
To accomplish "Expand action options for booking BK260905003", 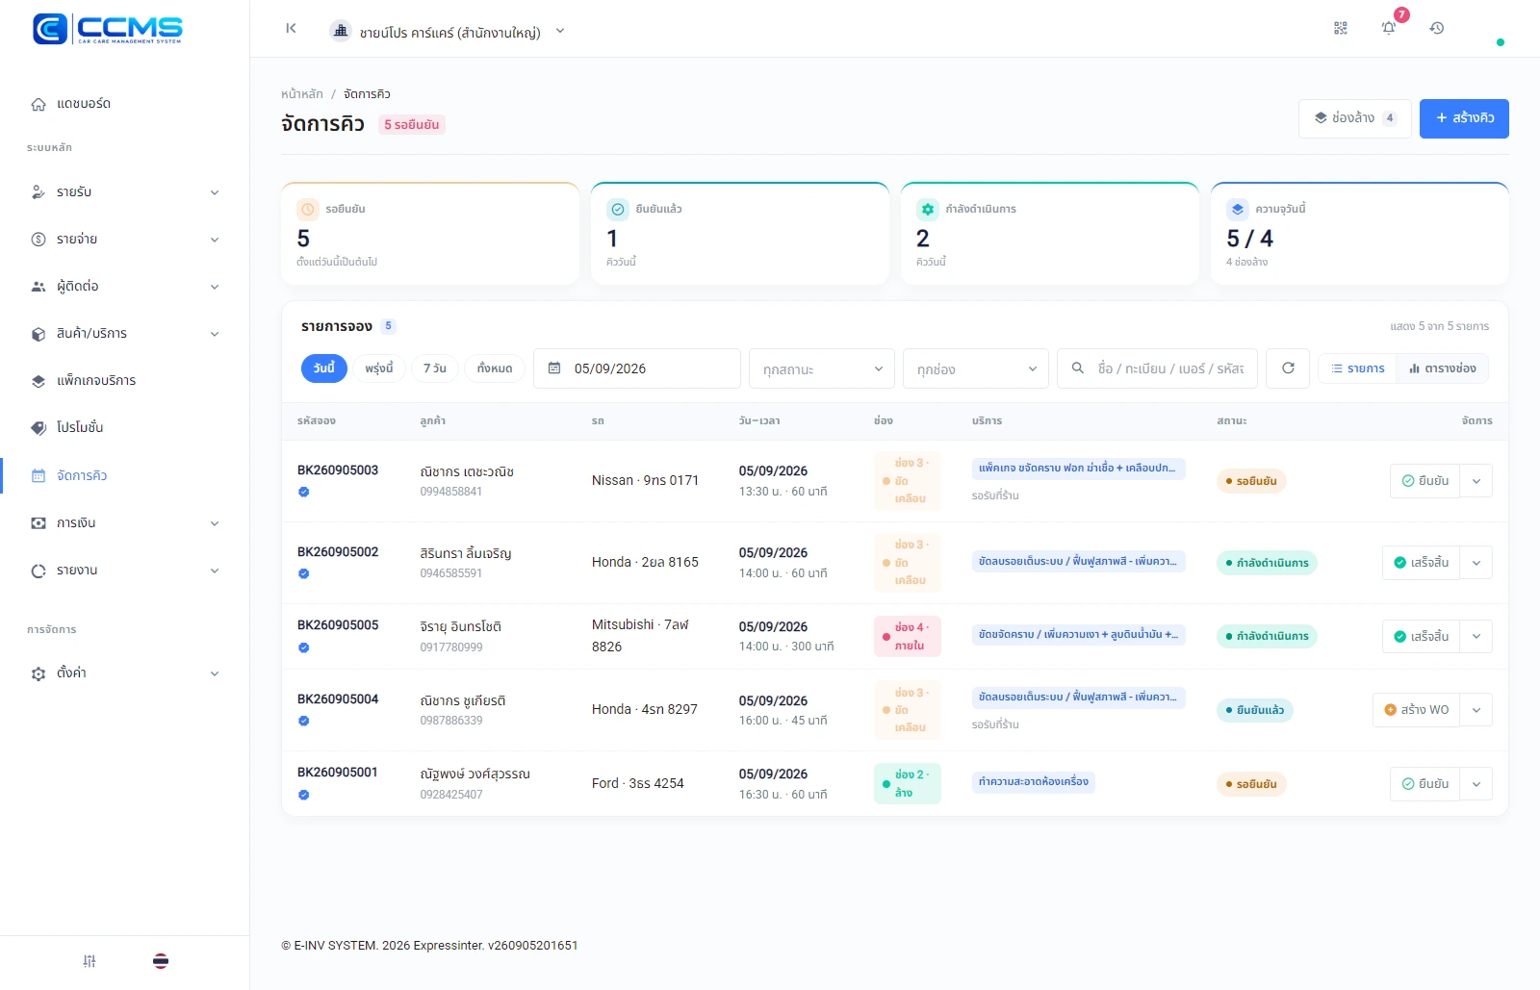I will [x=1476, y=481].
